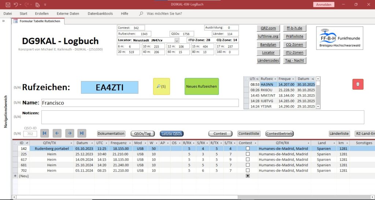
Task: Click scrollbar of recent QSO list
Action: [318, 93]
